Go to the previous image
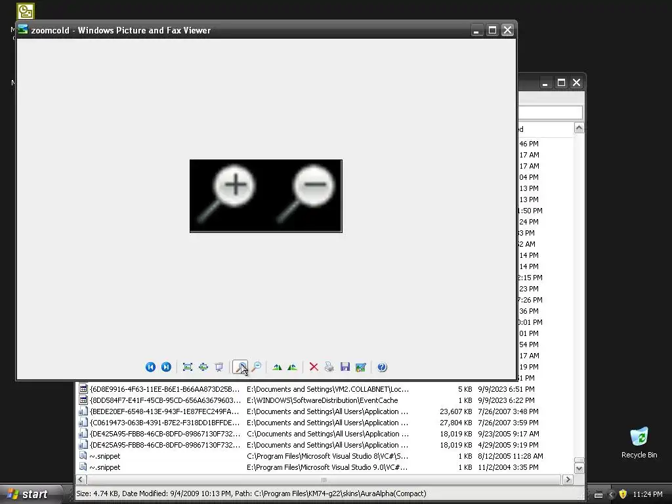 [x=150, y=367]
